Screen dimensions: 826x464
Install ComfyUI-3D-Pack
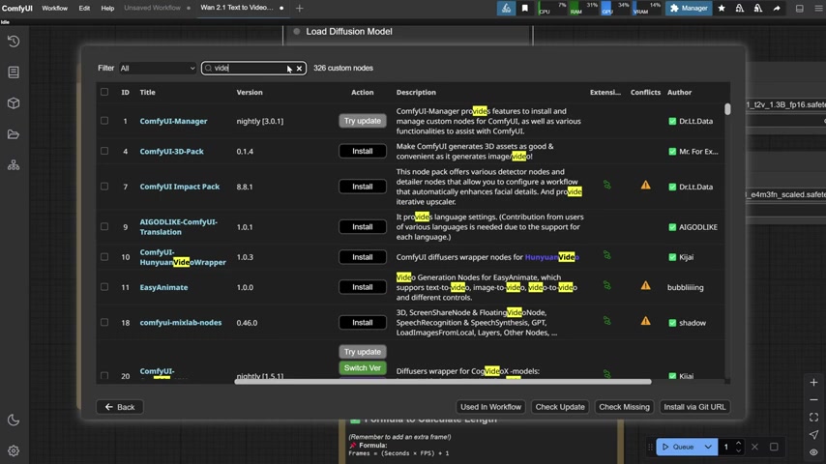tap(363, 151)
